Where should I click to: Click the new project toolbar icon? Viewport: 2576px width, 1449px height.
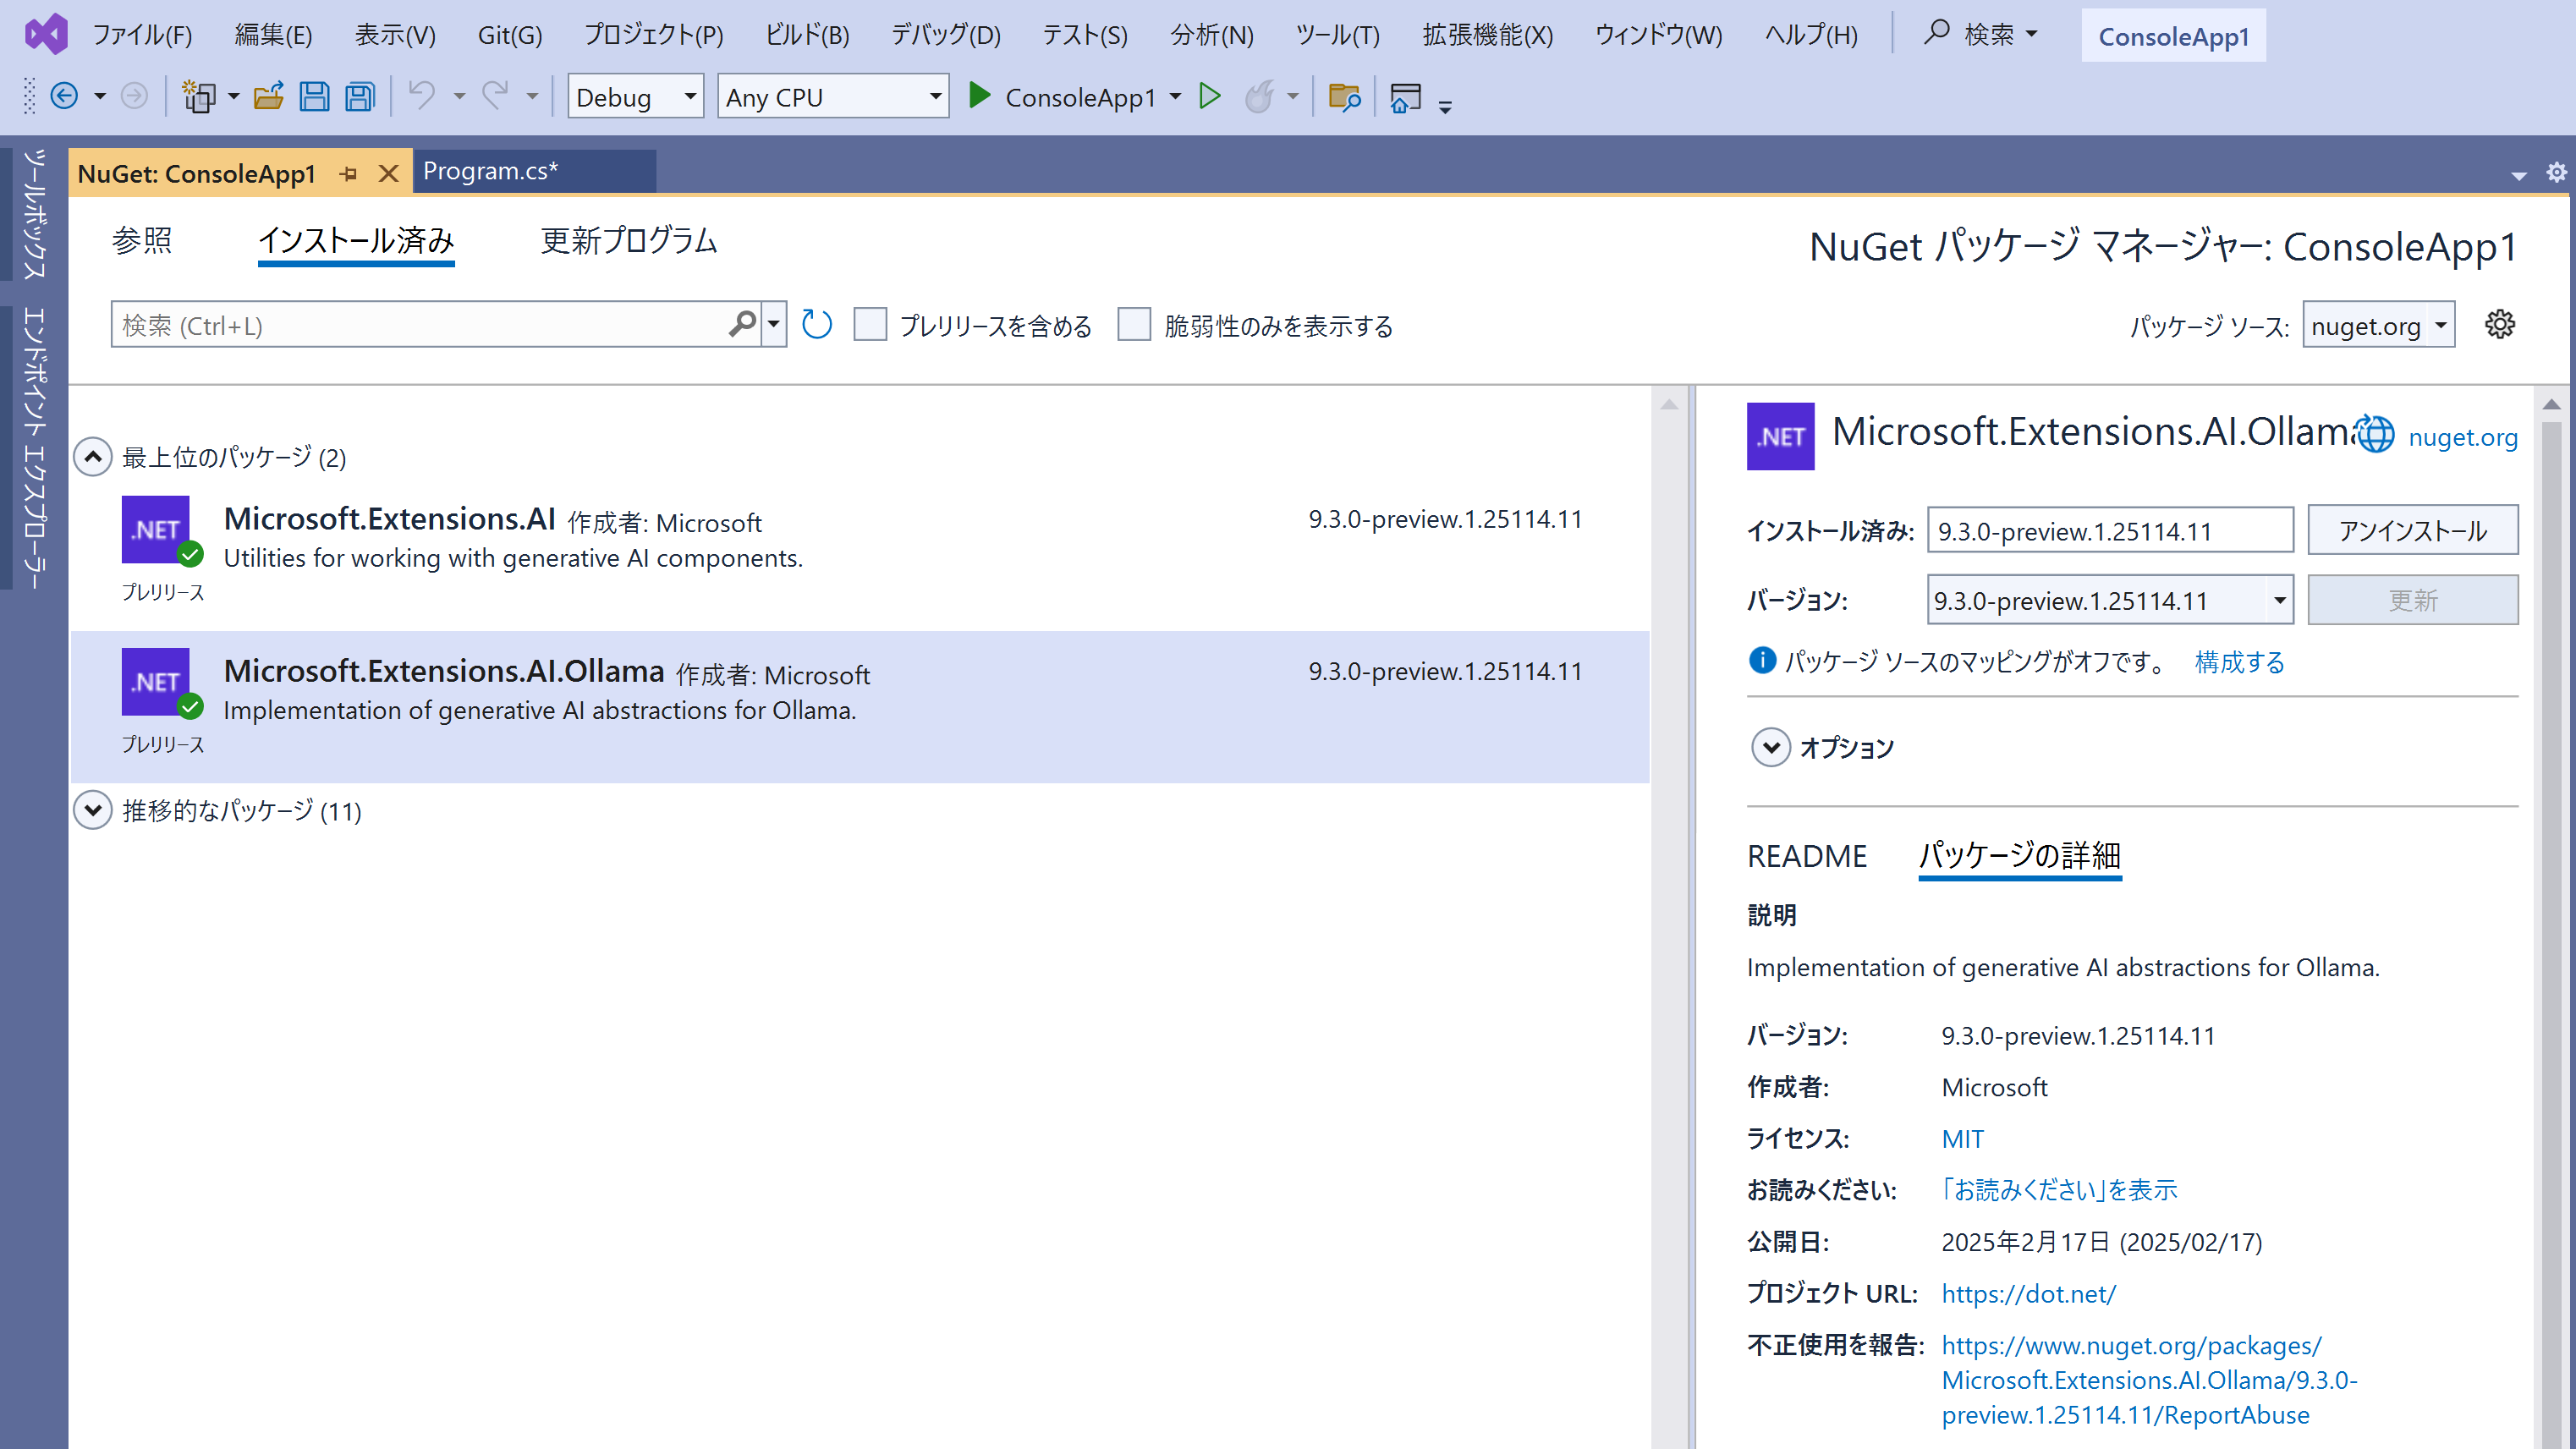199,97
